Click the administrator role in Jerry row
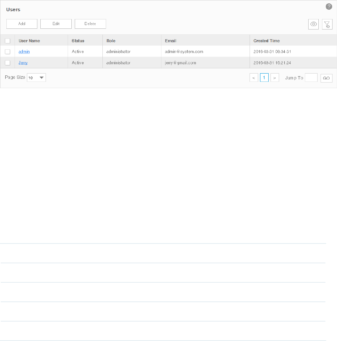This screenshot has height=341, width=337. pos(118,63)
